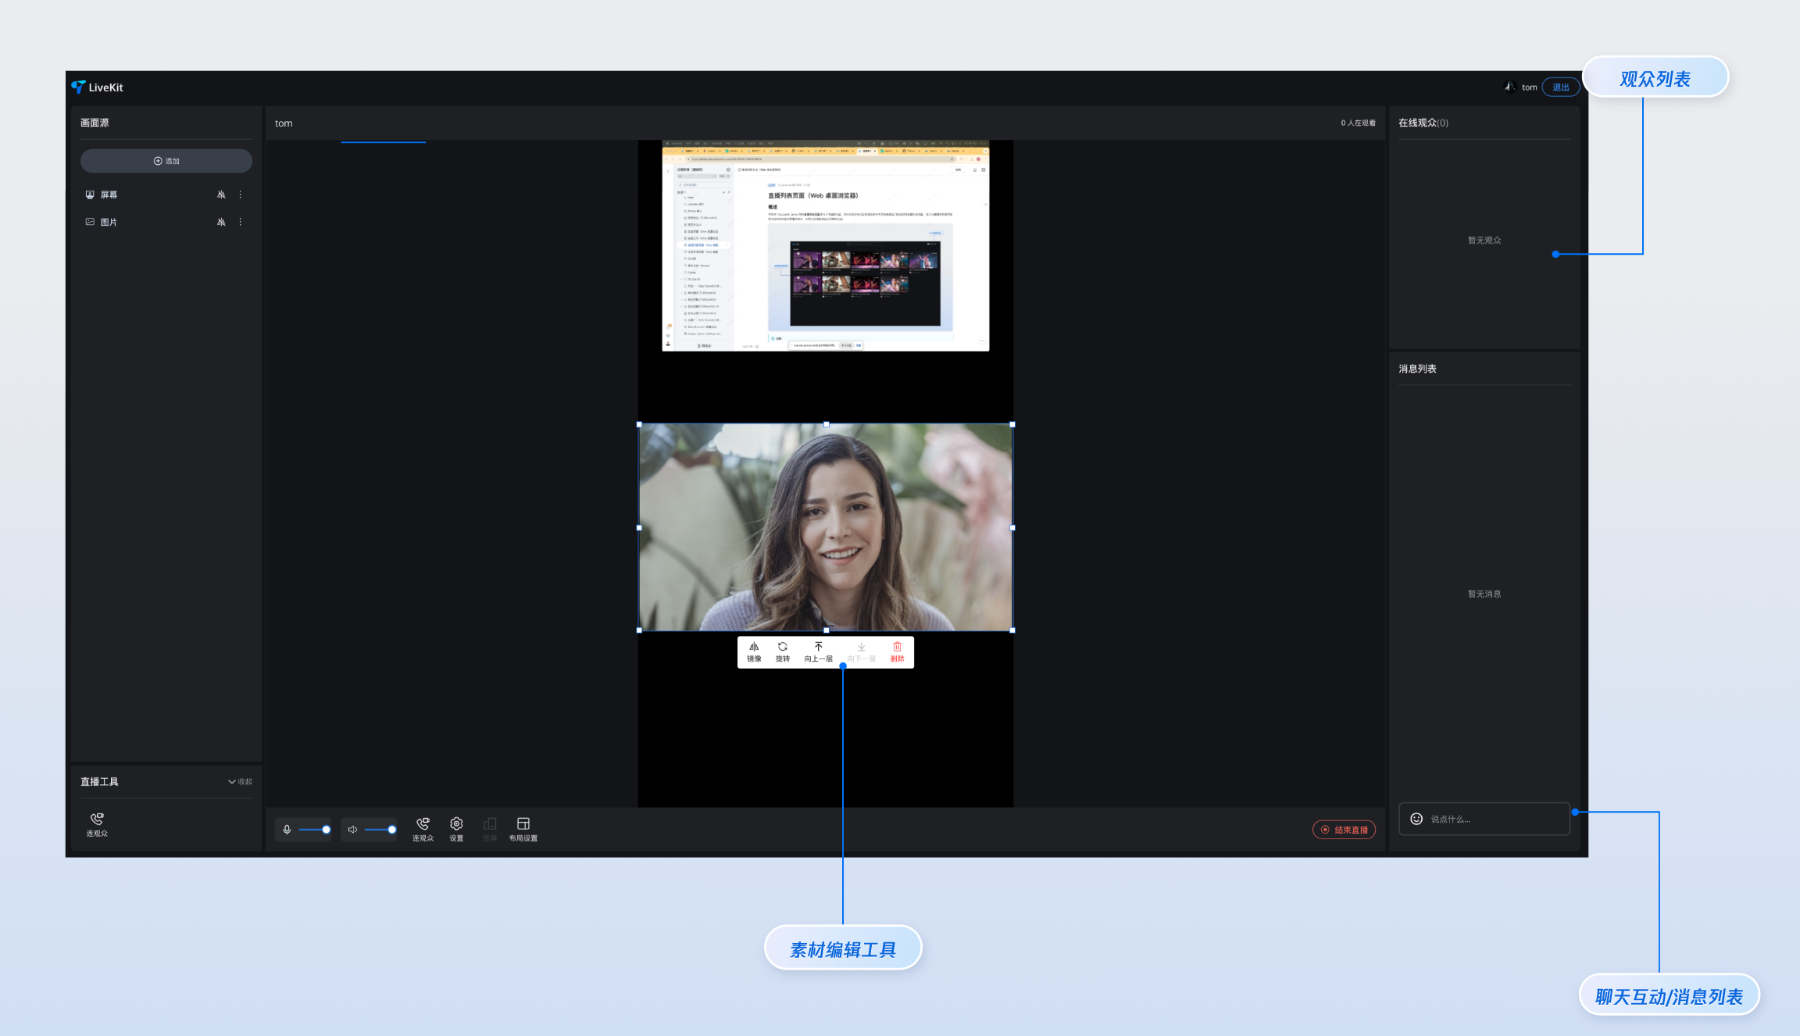Toggle the mirror icon on the 图片 source
1800x1036 pixels.
pyautogui.click(x=221, y=222)
